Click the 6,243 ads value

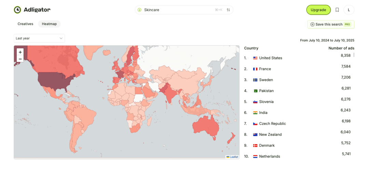point(346,110)
